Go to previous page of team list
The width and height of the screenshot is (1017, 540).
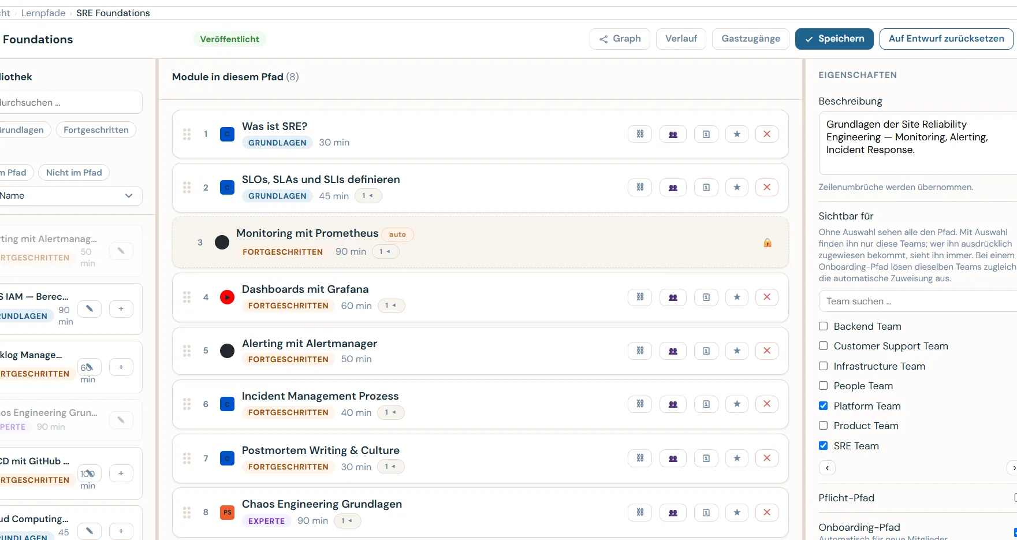point(827,468)
